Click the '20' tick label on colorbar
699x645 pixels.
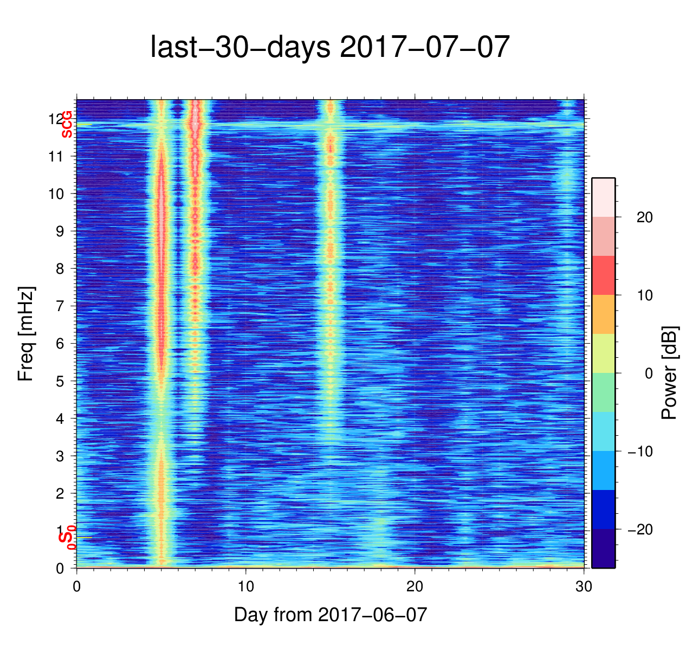pyautogui.click(x=644, y=217)
